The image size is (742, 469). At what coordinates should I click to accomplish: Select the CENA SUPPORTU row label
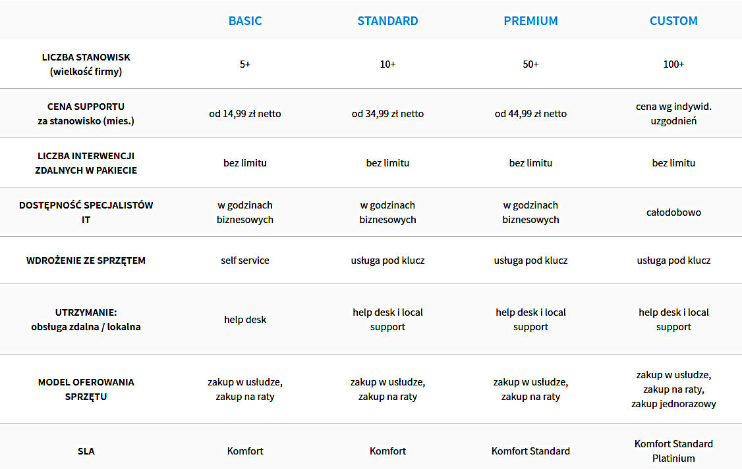click(86, 114)
